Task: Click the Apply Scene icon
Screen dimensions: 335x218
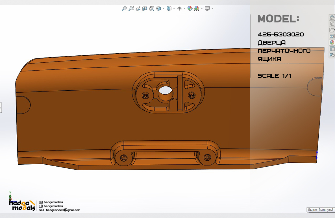Action: coord(197,8)
